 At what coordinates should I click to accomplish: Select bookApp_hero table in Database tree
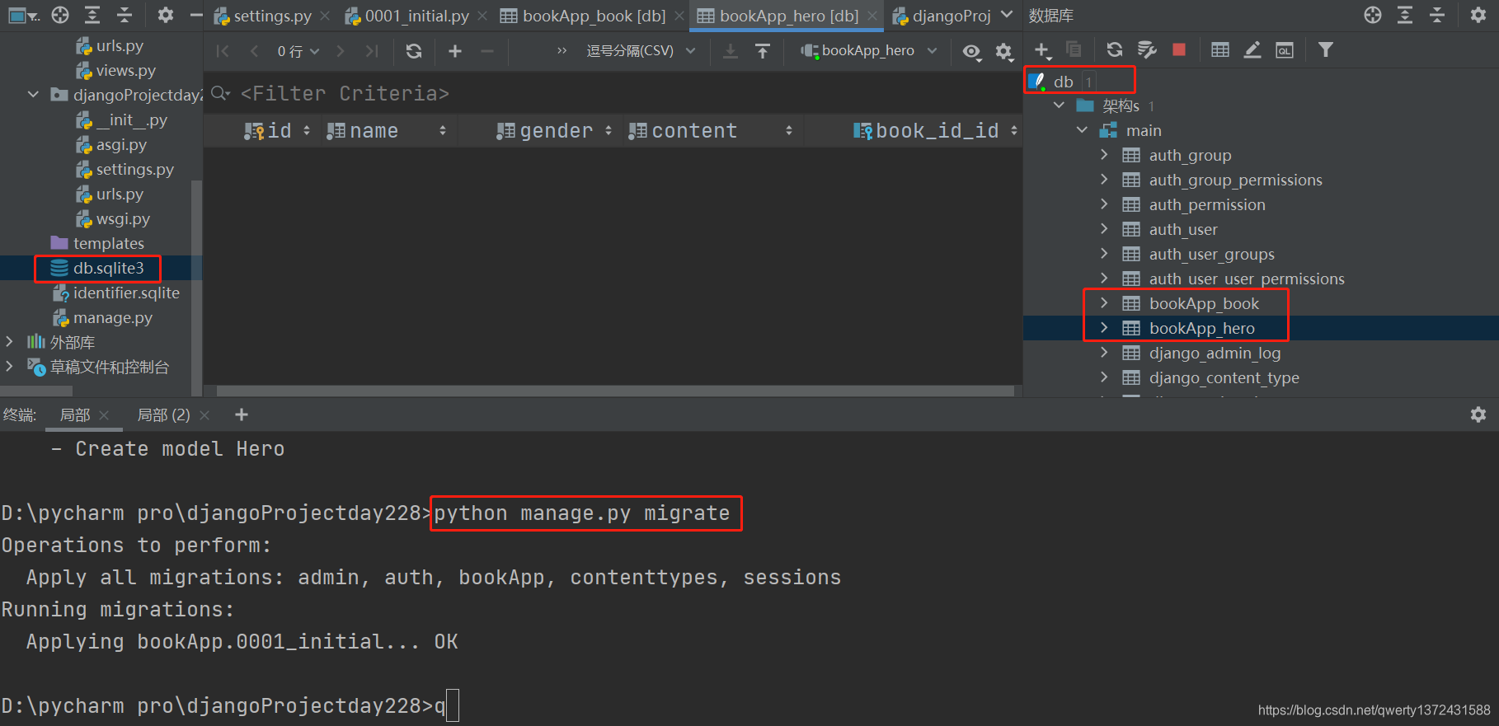tap(1201, 328)
